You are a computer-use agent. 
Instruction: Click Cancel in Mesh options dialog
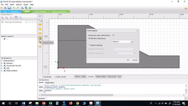coord(135,60)
